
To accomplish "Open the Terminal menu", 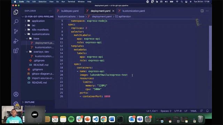I will pos(71,2).
